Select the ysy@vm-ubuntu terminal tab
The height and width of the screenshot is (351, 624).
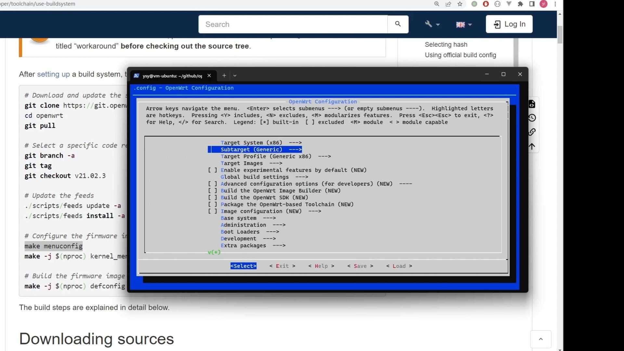[172, 76]
